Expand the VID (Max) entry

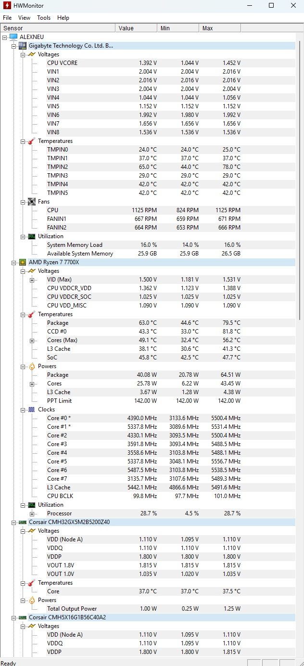click(x=32, y=280)
